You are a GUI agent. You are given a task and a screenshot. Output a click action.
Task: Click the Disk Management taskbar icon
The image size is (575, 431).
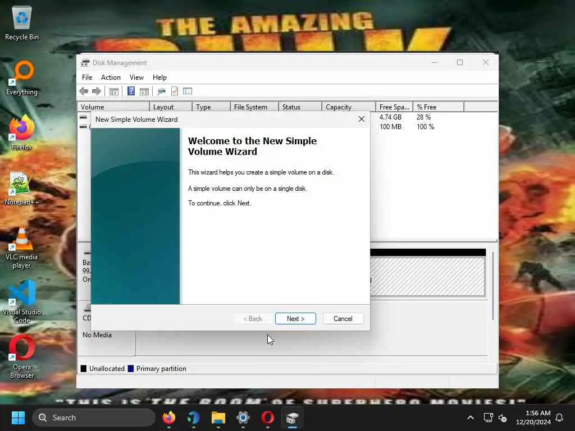292,418
